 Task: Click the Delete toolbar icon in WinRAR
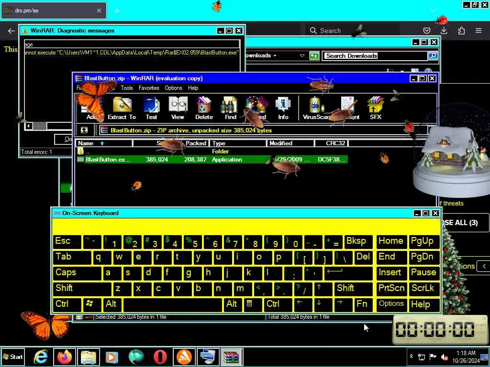pos(204,108)
